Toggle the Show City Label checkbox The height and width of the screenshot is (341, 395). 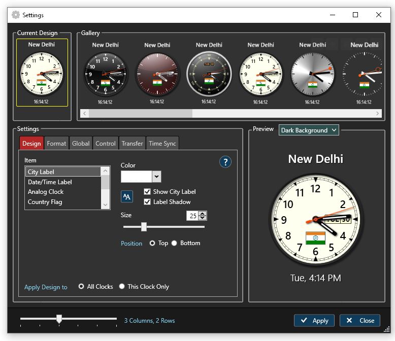click(x=147, y=192)
